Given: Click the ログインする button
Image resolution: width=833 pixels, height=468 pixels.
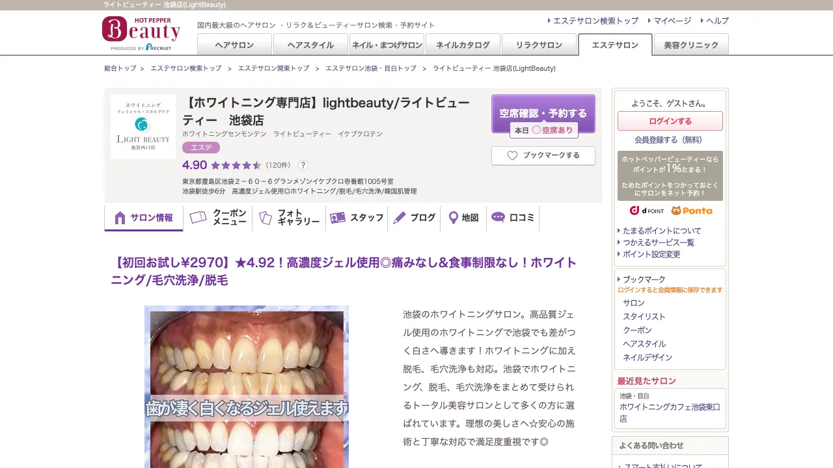Looking at the screenshot, I should [670, 121].
